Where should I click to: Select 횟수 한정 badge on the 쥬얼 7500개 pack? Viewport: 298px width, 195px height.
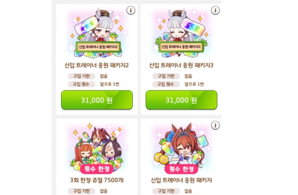point(97,169)
